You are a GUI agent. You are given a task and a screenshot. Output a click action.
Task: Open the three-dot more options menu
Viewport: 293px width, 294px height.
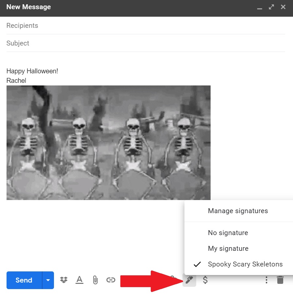pos(267,280)
